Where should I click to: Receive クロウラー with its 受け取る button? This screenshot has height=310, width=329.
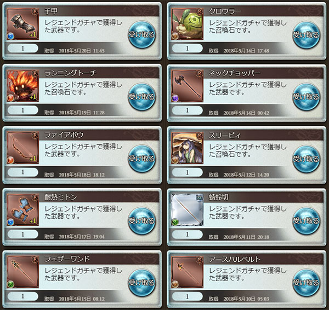coord(306,35)
